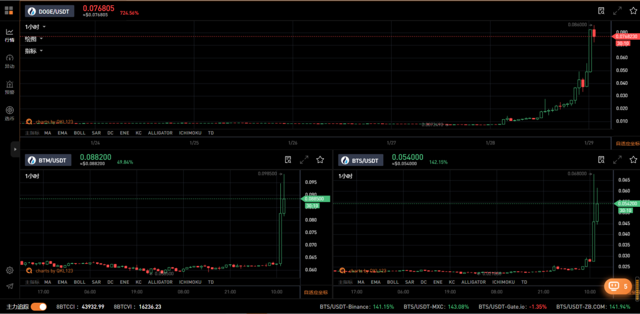
Task: Open the 1小时 timeframe dropdown on DOGE chart
Action: coord(36,27)
